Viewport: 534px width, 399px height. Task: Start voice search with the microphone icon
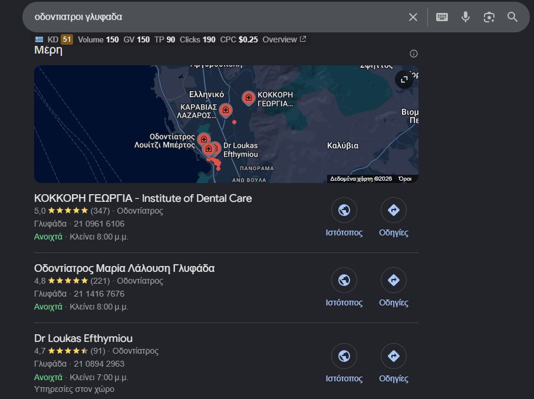click(x=465, y=17)
